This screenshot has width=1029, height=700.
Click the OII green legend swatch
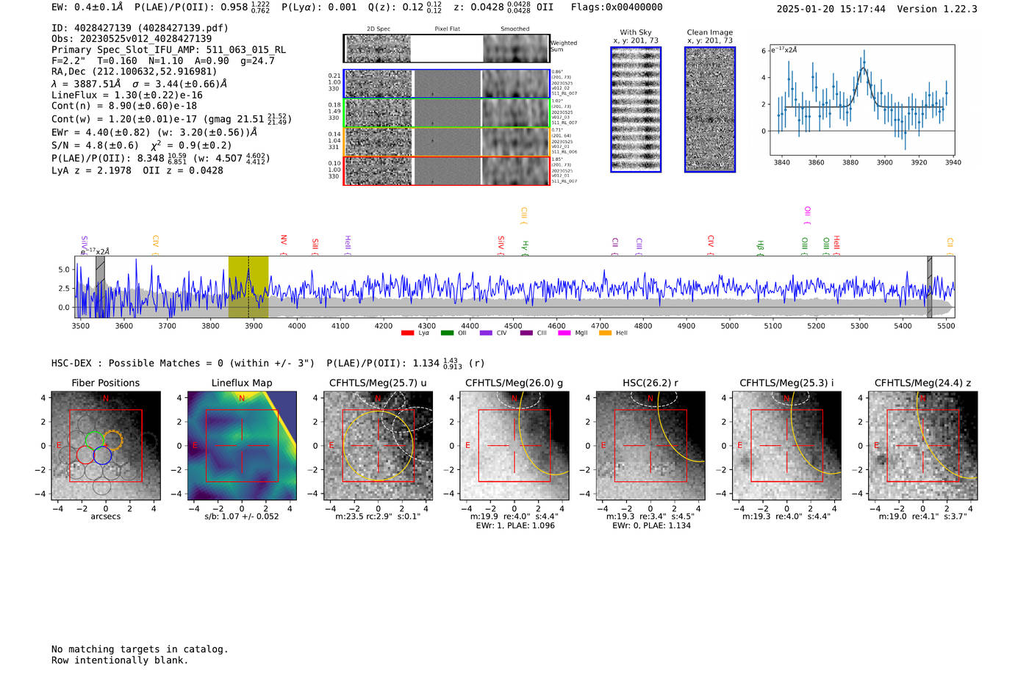[x=447, y=333]
